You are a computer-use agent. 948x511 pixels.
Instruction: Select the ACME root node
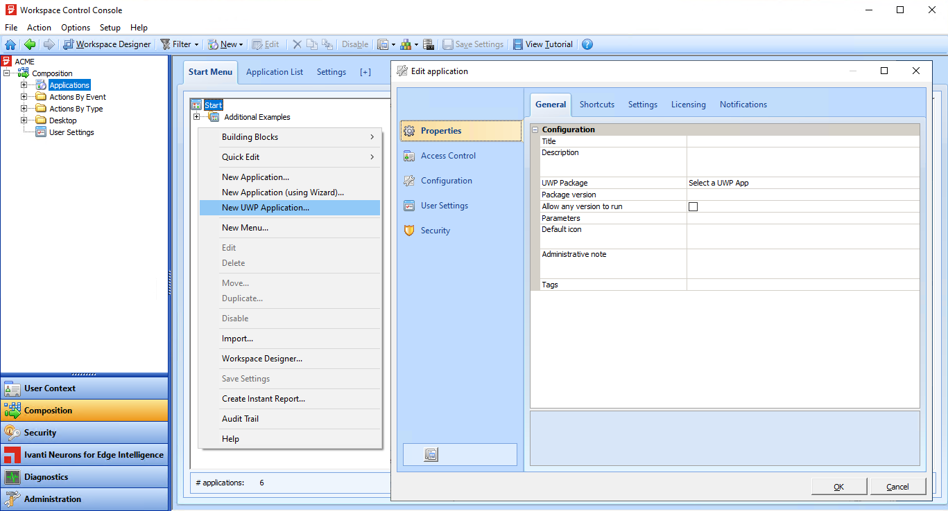point(24,62)
